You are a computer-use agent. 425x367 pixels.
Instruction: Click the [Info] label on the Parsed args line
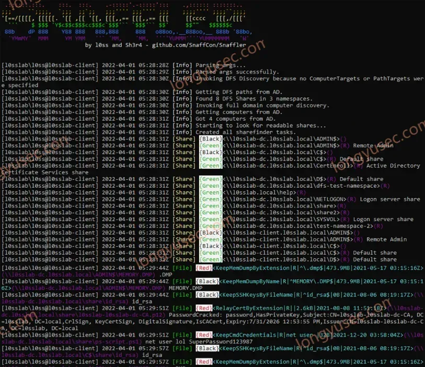coord(182,72)
